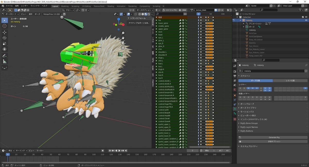Viewport: 309px width, 167px height.
Task: Toggle visibility of Collection in outliner
Action: [x=306, y=17]
